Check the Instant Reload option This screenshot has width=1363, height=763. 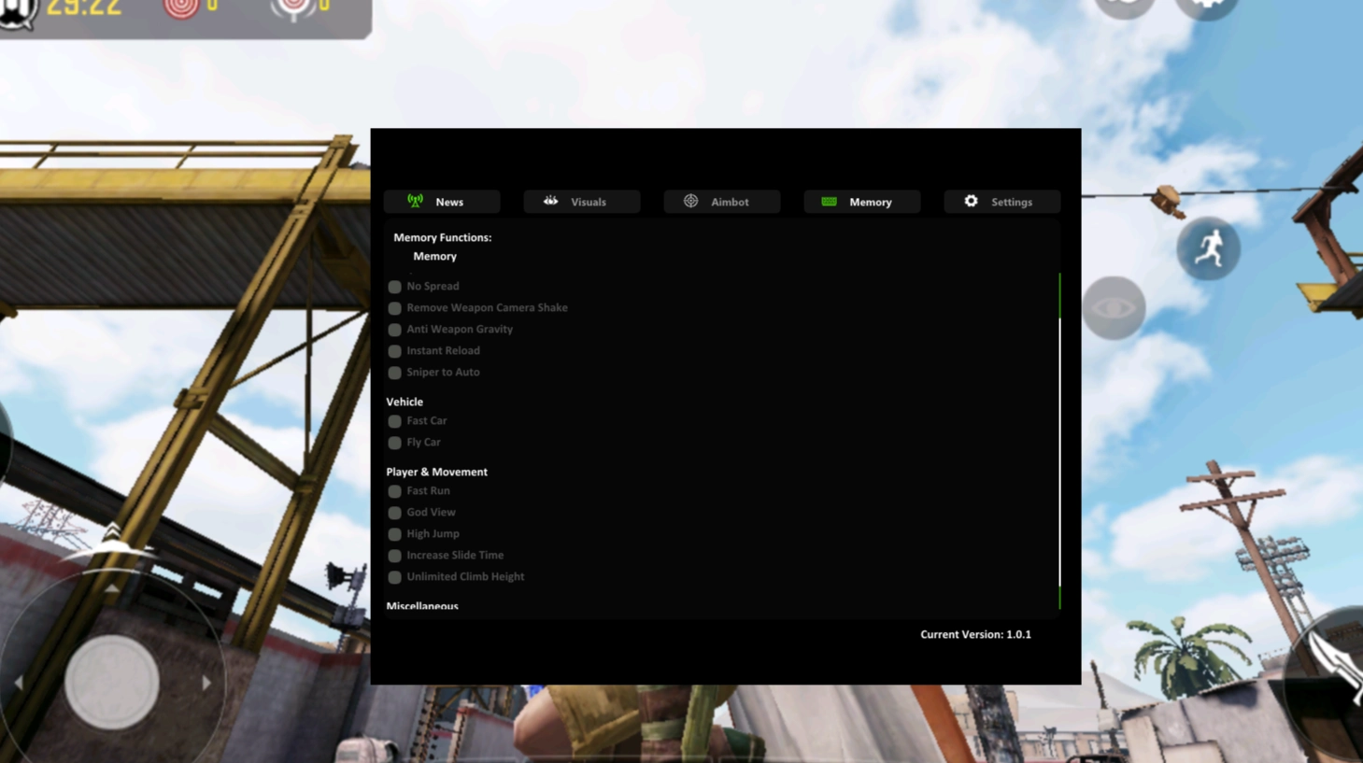[x=394, y=351]
